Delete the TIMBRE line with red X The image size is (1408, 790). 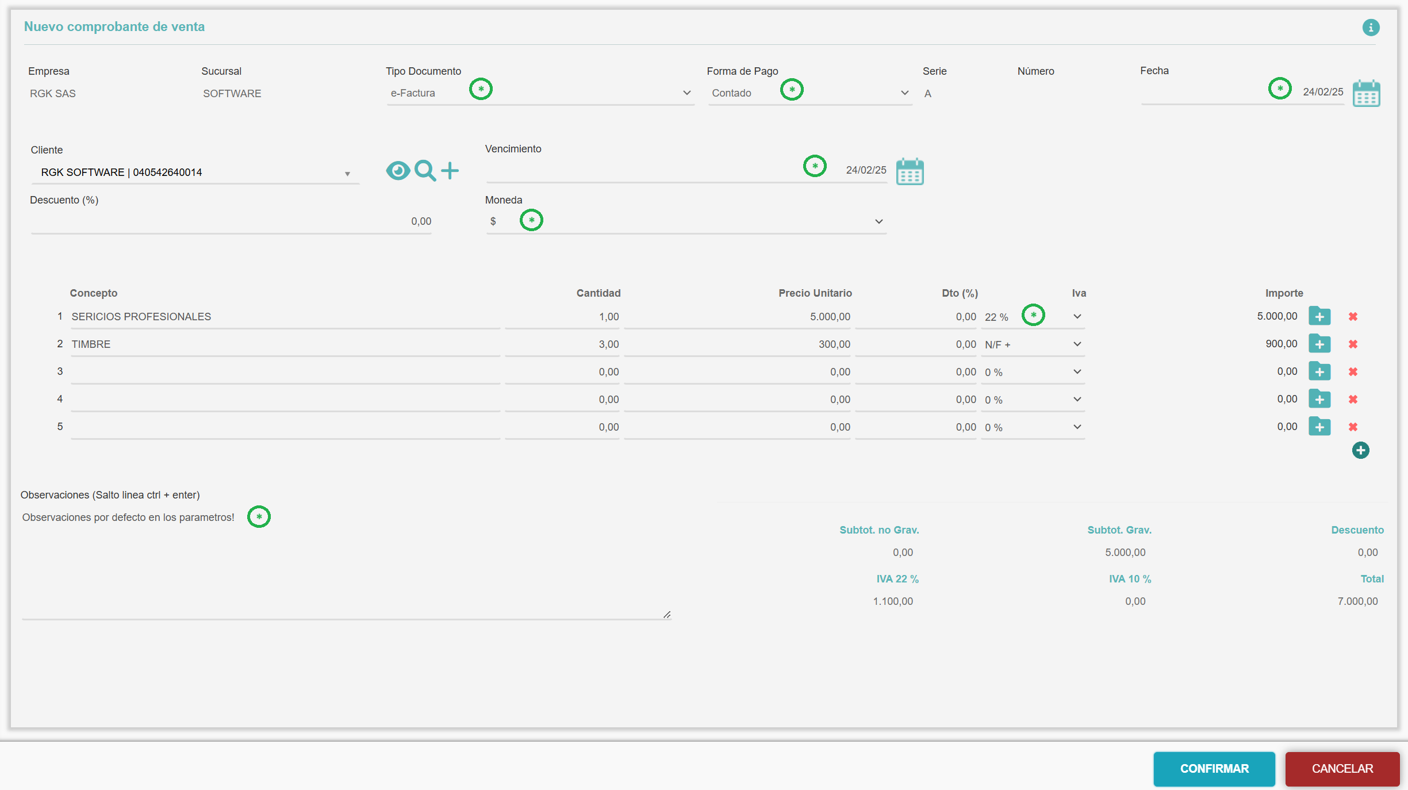click(x=1353, y=344)
